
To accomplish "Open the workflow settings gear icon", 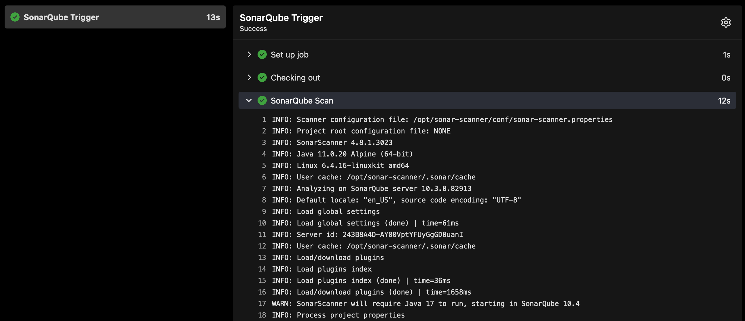I will [726, 22].
